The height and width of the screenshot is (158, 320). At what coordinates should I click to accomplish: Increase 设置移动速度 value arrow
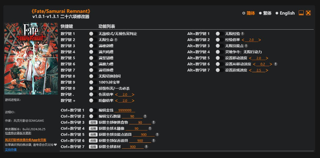pyautogui.click(x=267, y=58)
